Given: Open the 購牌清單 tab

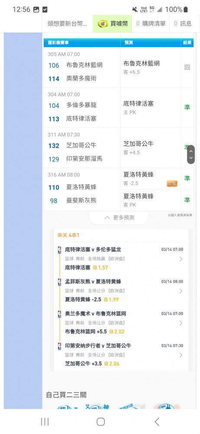Looking at the screenshot, I should click(151, 23).
